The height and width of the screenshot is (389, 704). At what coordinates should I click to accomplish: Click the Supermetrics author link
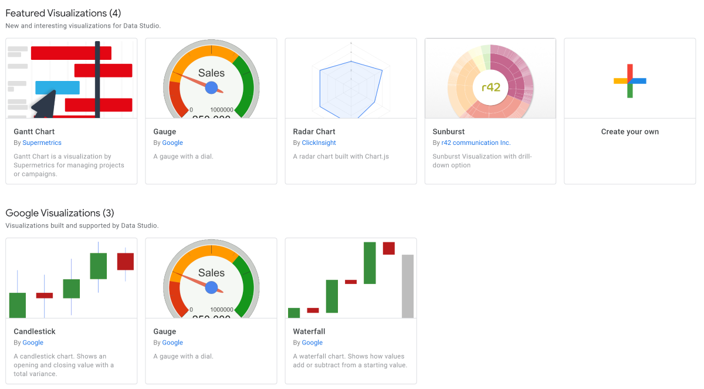[42, 143]
